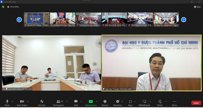Open the Security shield options

pyautogui.click(x=42, y=101)
